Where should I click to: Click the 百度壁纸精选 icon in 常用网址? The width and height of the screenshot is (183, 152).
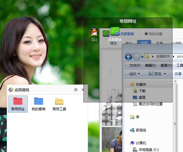coord(115,31)
